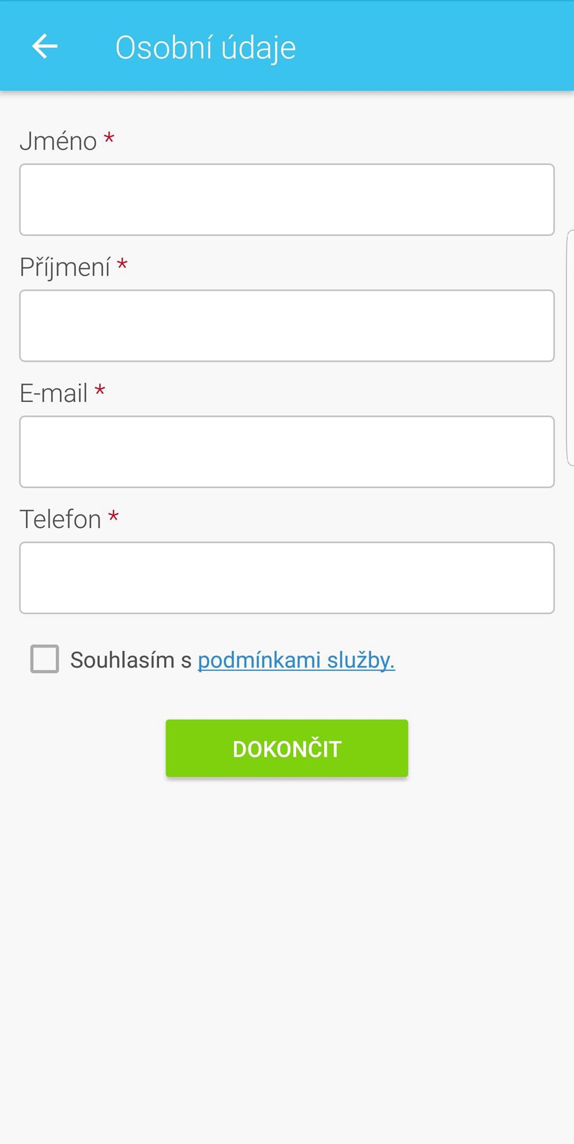Click the E-mail field label

(x=54, y=393)
